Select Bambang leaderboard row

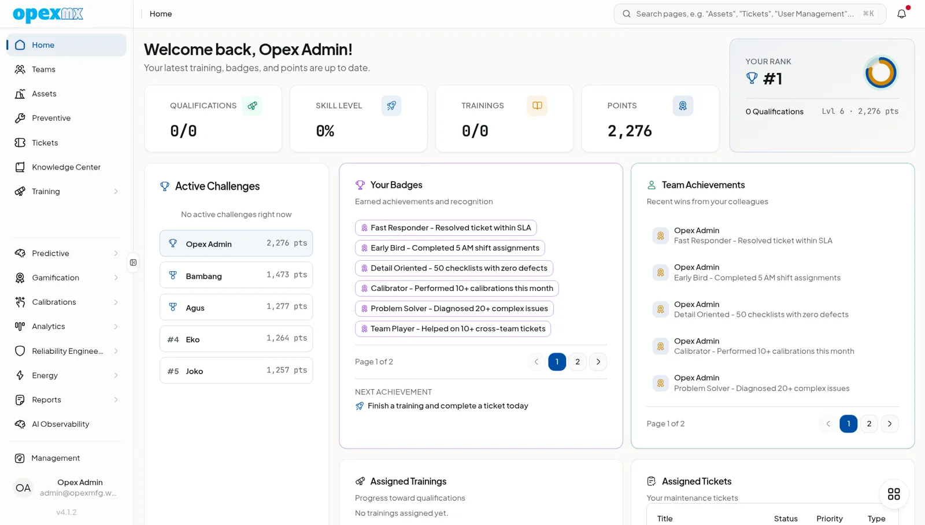pos(236,275)
